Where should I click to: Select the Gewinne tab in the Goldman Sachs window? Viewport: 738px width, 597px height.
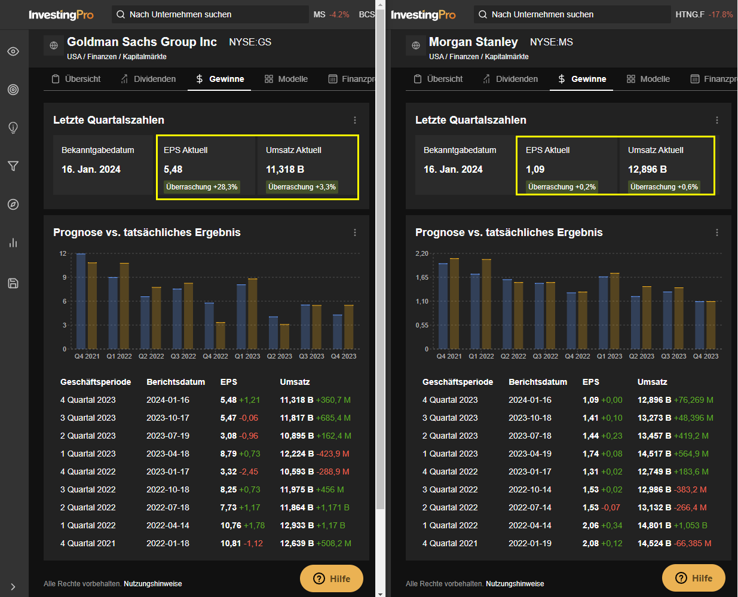coord(219,79)
